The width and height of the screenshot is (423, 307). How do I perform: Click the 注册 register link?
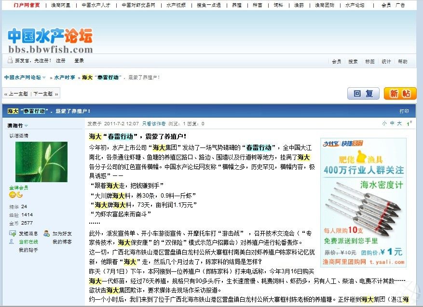click(61, 60)
